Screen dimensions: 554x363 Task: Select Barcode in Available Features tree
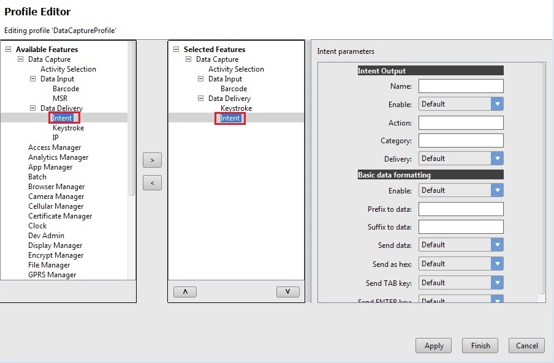coord(66,89)
